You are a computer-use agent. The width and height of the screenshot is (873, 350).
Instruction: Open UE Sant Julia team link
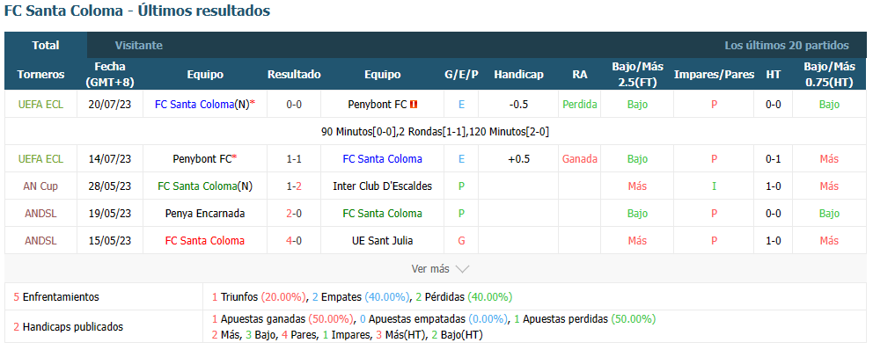pyautogui.click(x=382, y=240)
